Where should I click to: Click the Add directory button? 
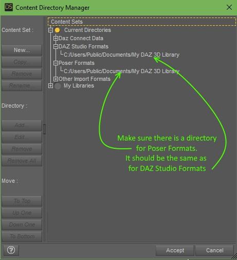22,125
